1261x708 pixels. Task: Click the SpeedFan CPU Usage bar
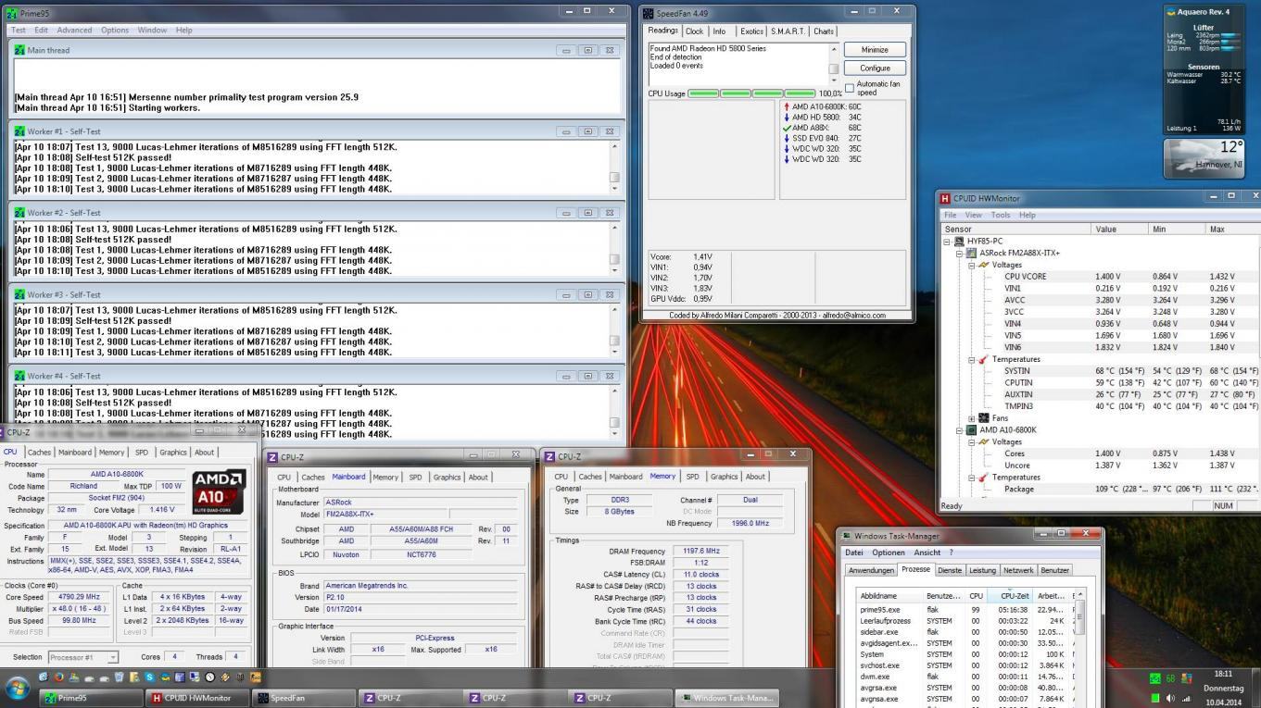[x=751, y=93]
